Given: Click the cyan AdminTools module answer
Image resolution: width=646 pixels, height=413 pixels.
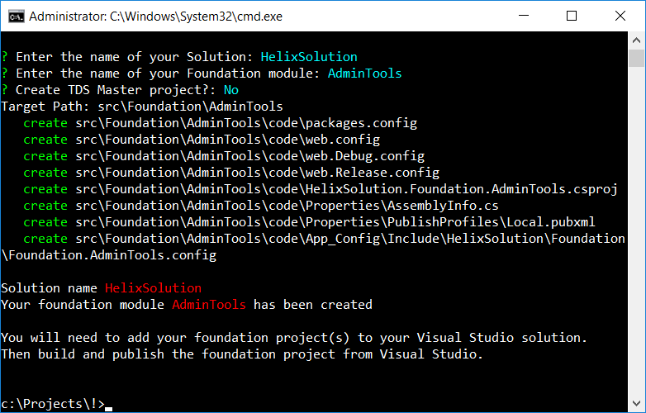Looking at the screenshot, I should (x=364, y=74).
